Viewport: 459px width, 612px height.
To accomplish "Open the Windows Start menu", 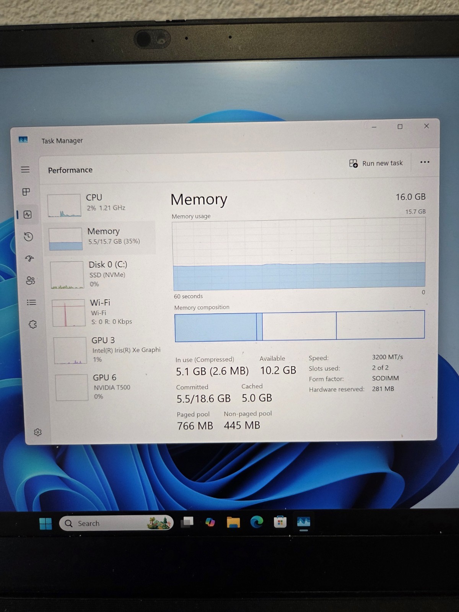I will (x=46, y=523).
